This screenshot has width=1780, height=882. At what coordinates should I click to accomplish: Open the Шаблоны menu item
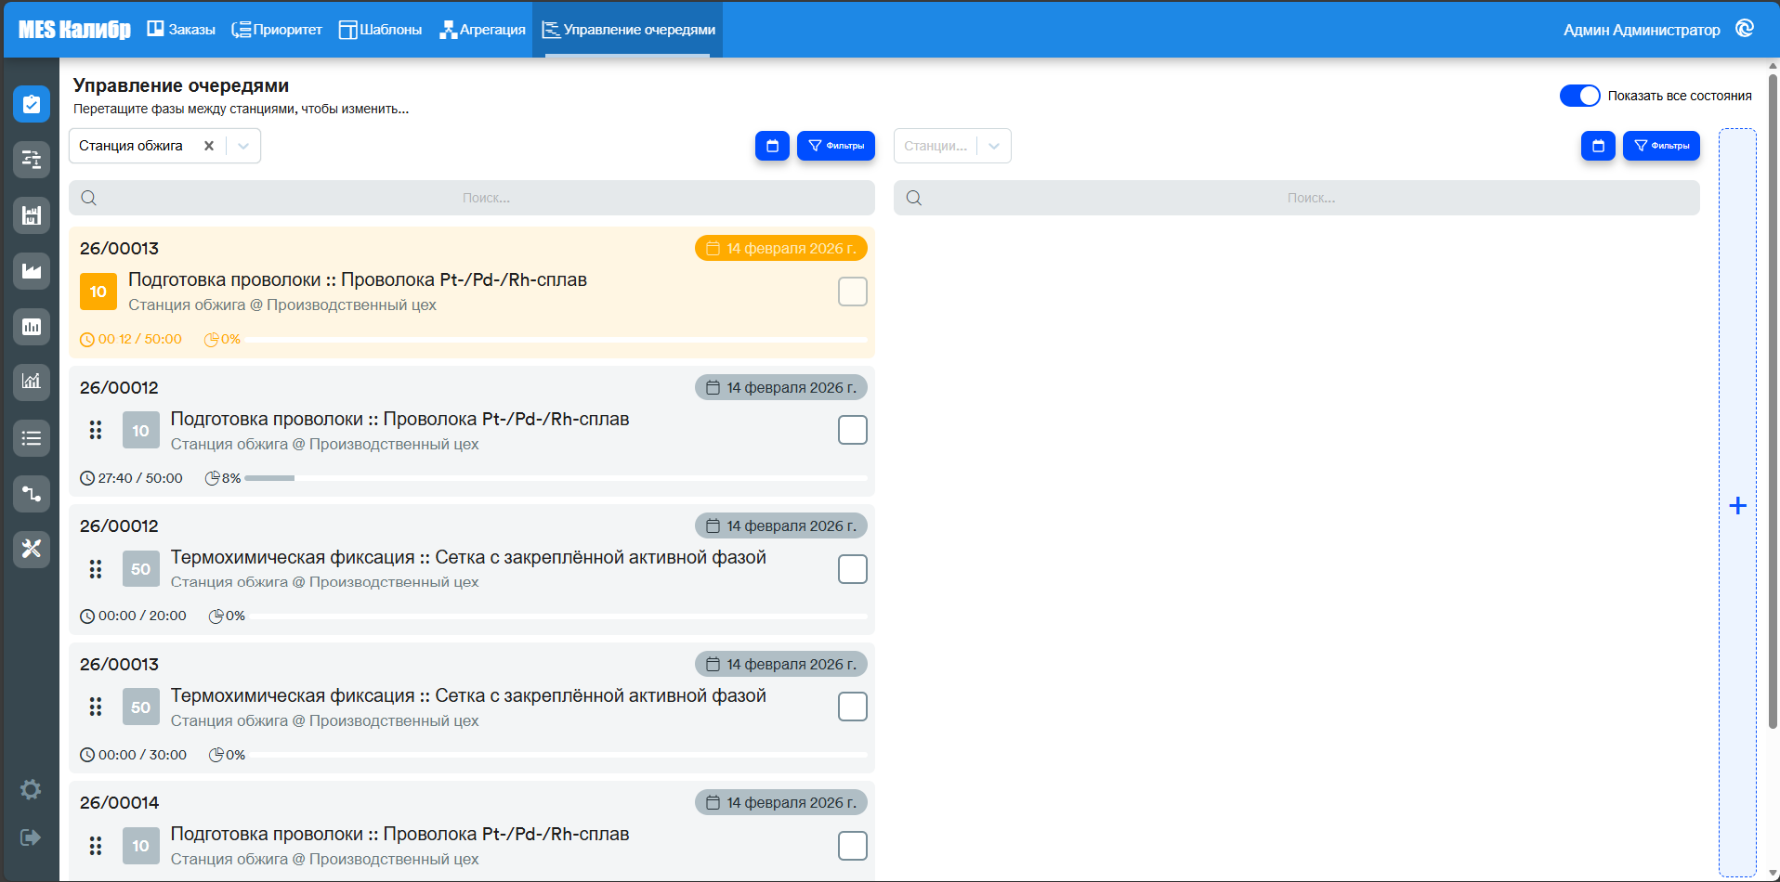pos(380,30)
